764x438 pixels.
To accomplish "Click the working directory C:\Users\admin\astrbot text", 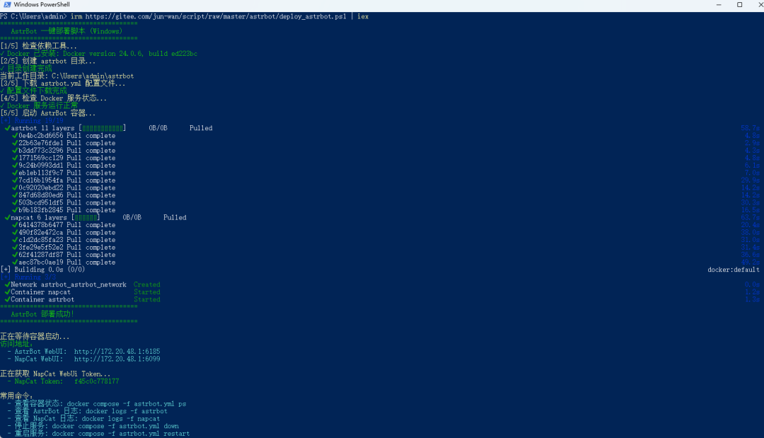I will 93,76.
